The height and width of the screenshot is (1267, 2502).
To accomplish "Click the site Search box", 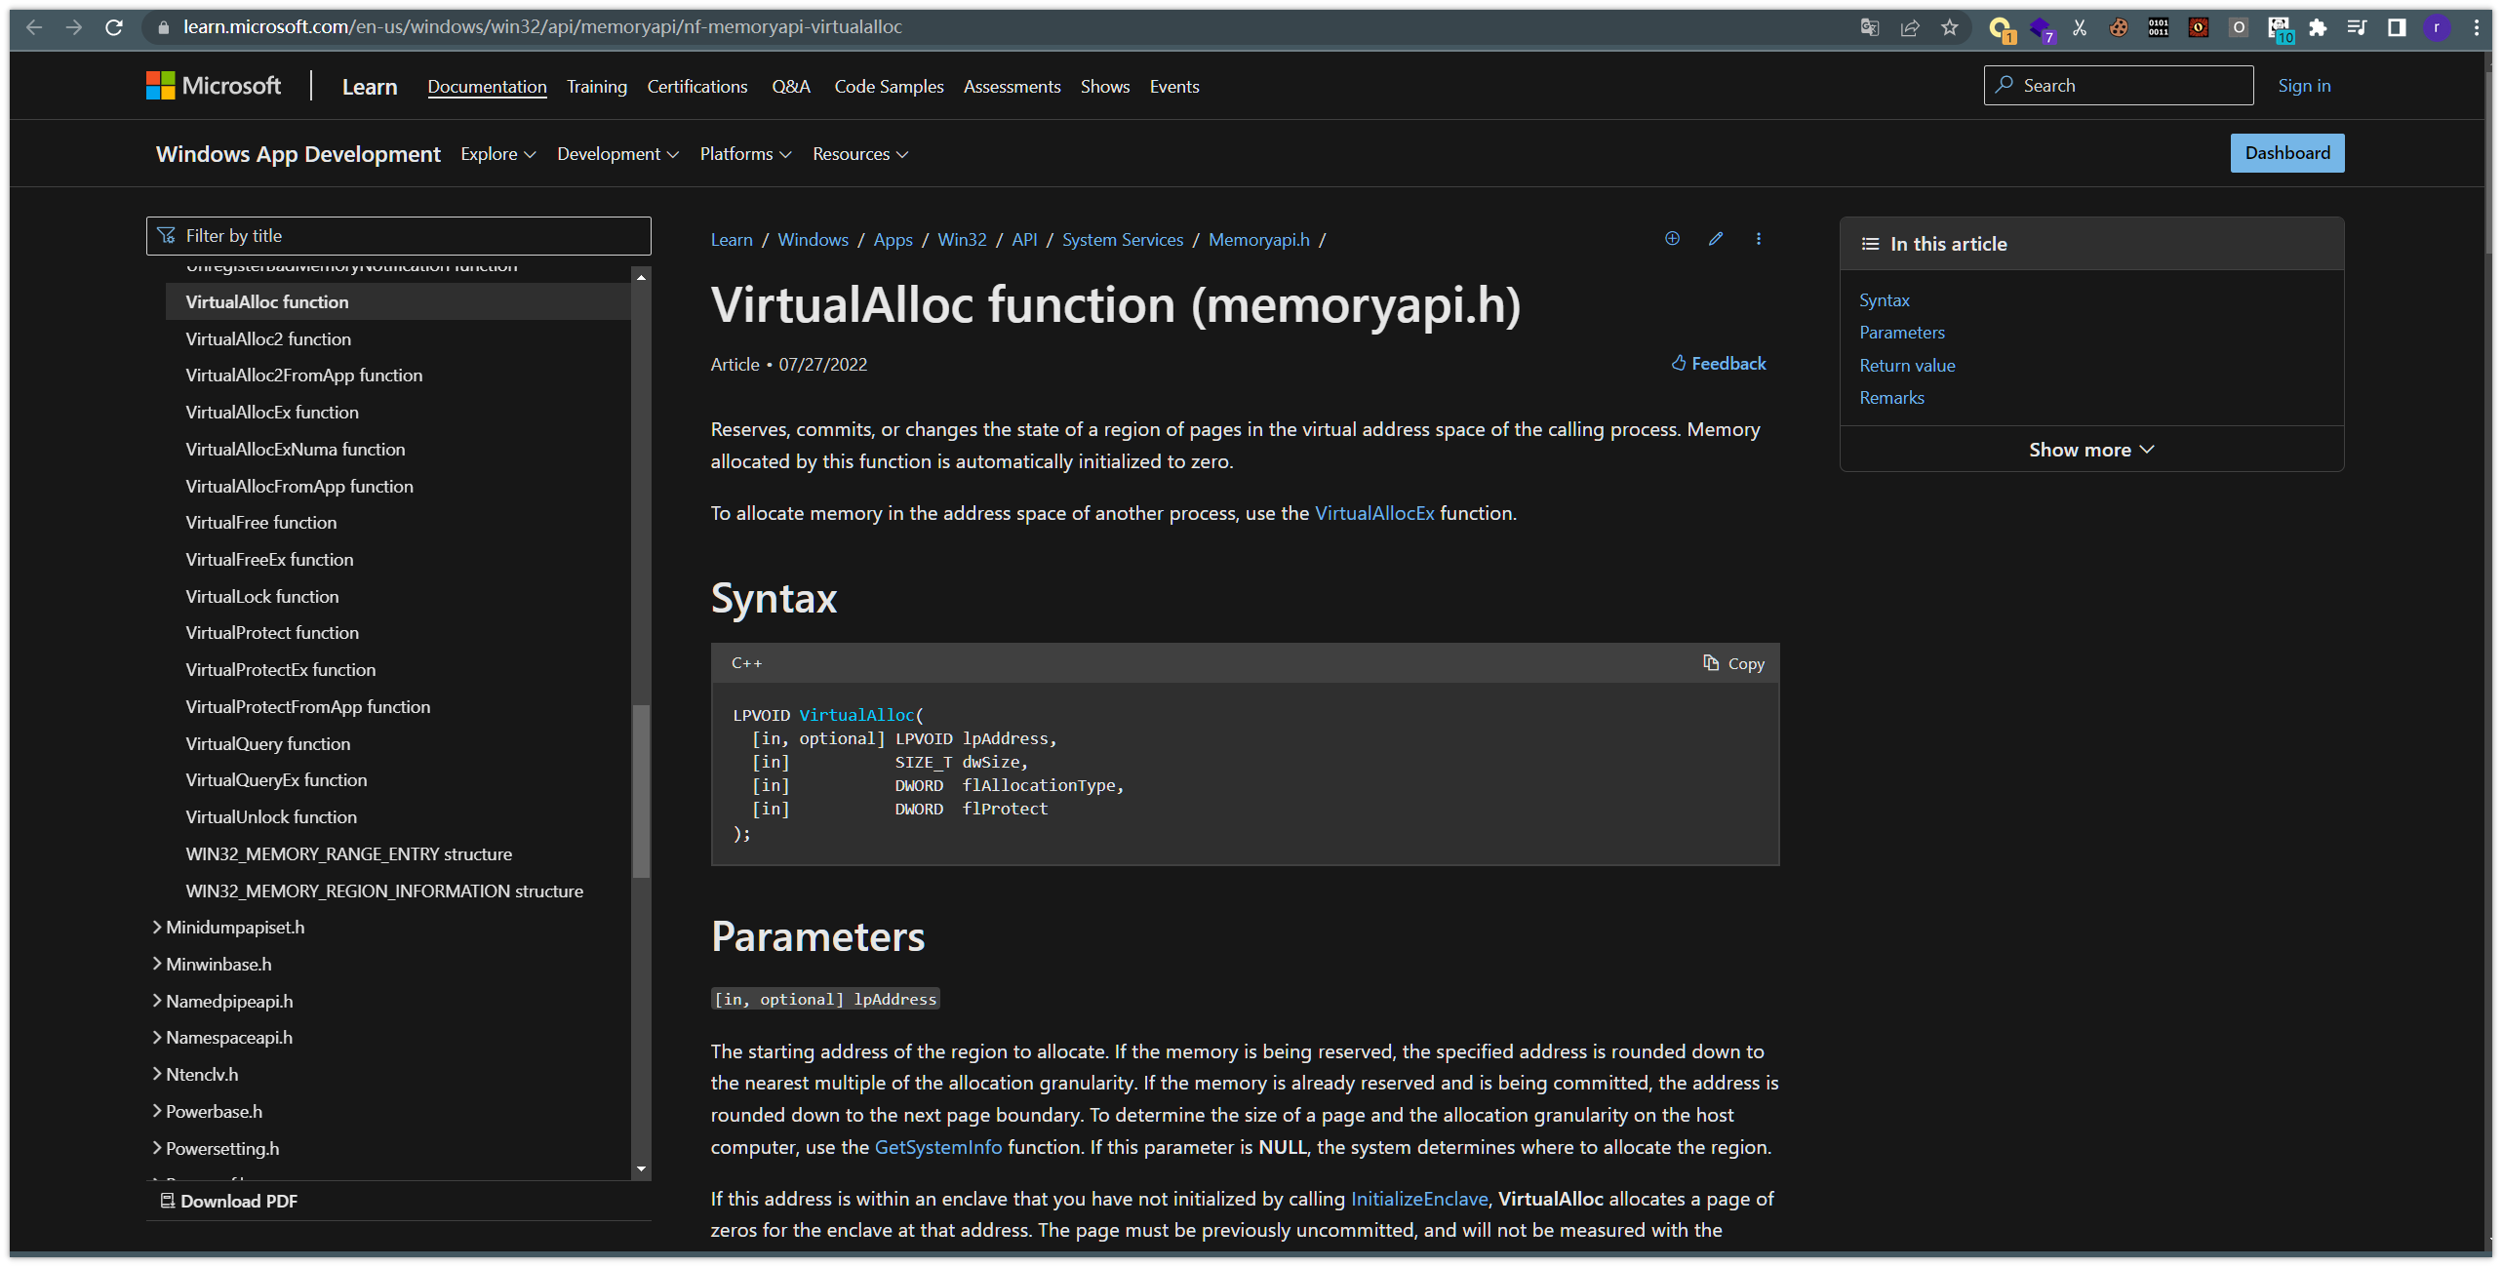I will click(2119, 86).
